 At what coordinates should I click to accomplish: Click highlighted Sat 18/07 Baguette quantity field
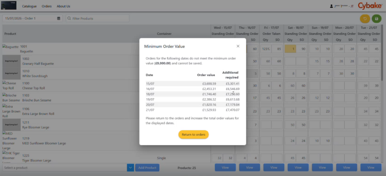291,49
